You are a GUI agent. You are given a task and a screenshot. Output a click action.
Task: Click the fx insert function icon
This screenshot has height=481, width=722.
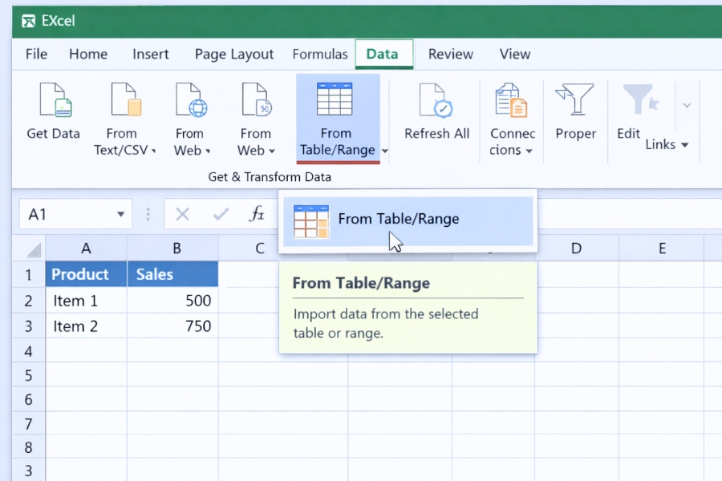pos(257,214)
